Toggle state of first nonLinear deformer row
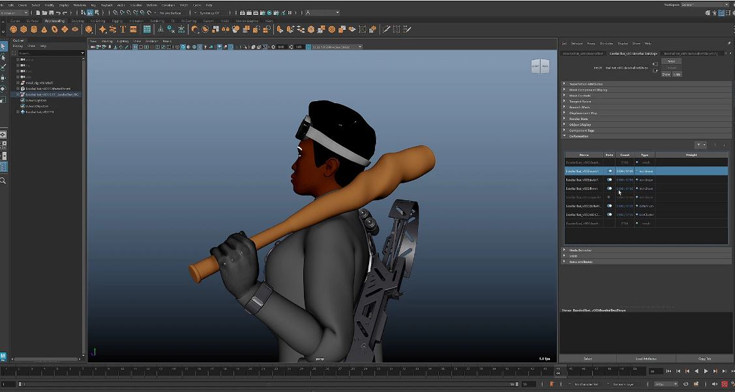Screen dimensions: 735x392 coord(609,171)
